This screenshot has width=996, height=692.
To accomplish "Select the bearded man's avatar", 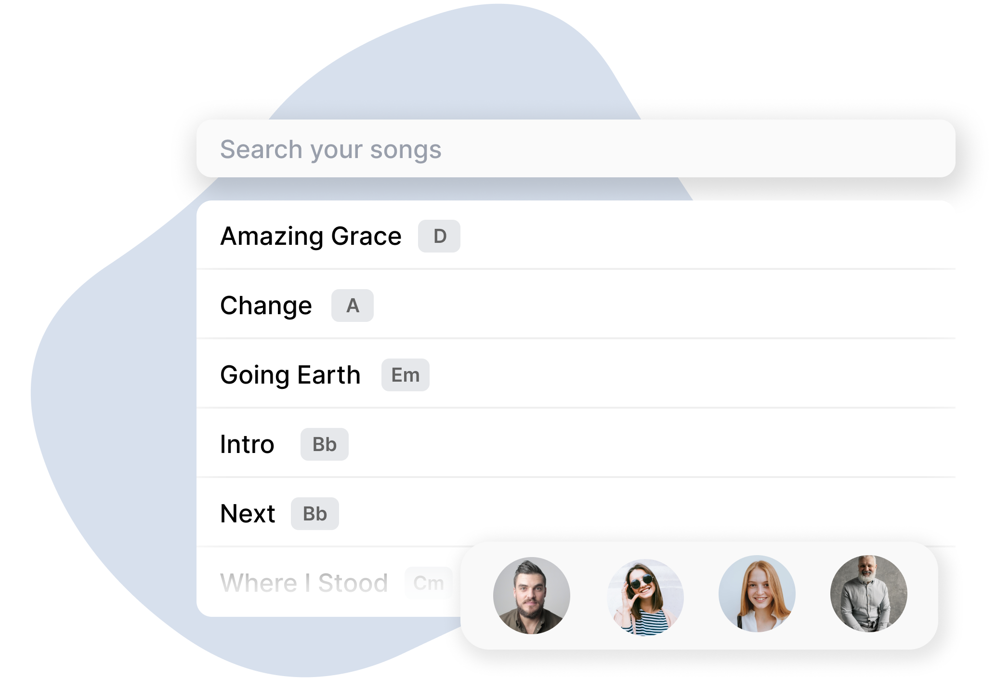I will 533,596.
